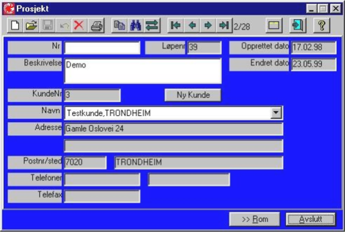Open the folder icon in toolbar
Viewport: 345px width, 232px height.
pos(31,25)
